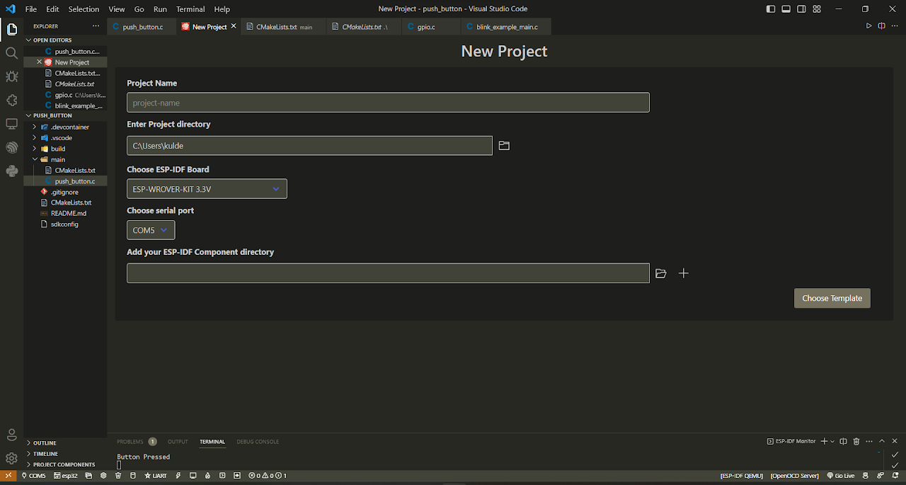Expand the .devcontainer folder
The width and height of the screenshot is (906, 485).
click(x=69, y=127)
